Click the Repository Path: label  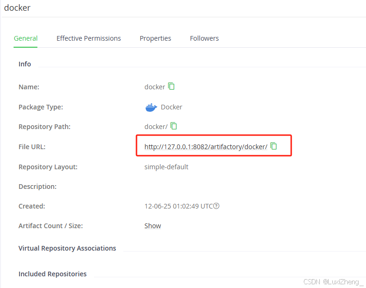[x=44, y=127]
